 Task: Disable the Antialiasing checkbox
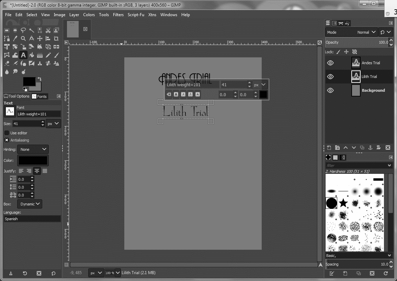pyautogui.click(x=7, y=140)
